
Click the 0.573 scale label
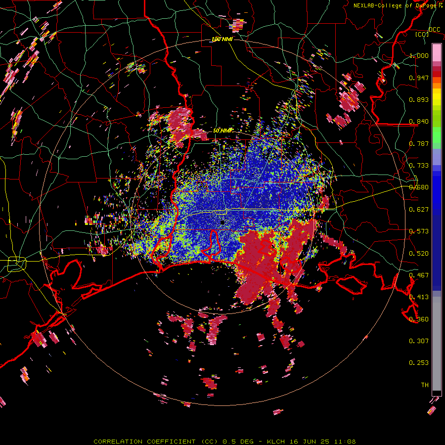419,231
